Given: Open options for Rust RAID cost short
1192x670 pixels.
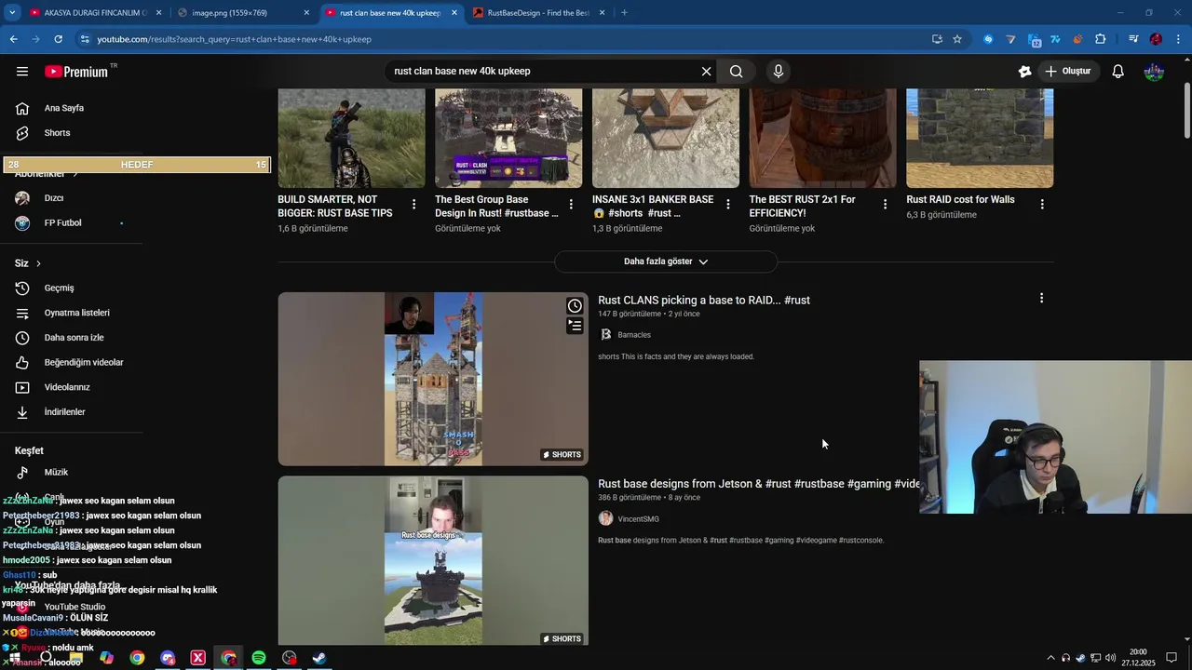Looking at the screenshot, I should (x=1042, y=205).
